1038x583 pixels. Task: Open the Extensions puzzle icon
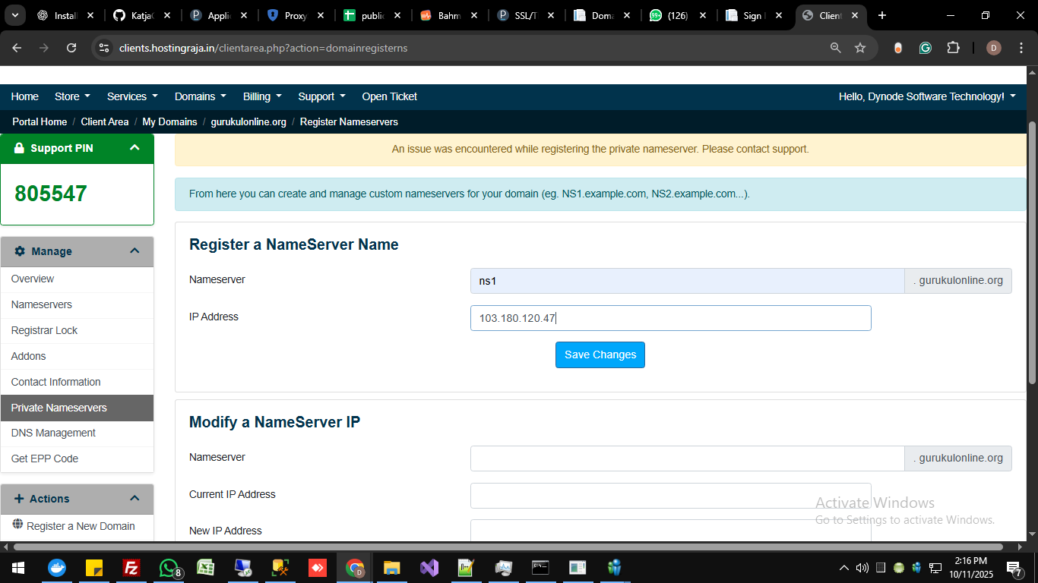(953, 48)
